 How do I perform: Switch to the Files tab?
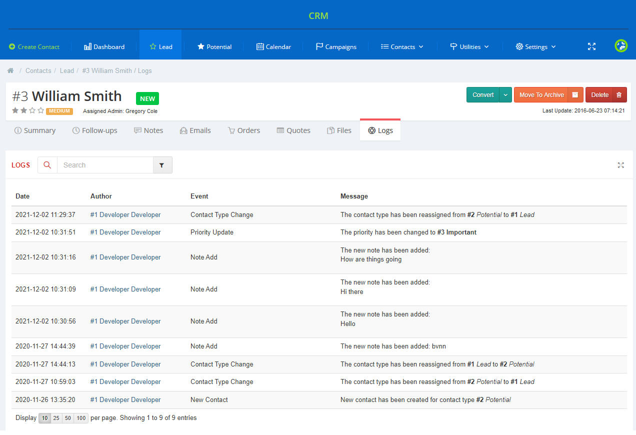[x=339, y=130]
